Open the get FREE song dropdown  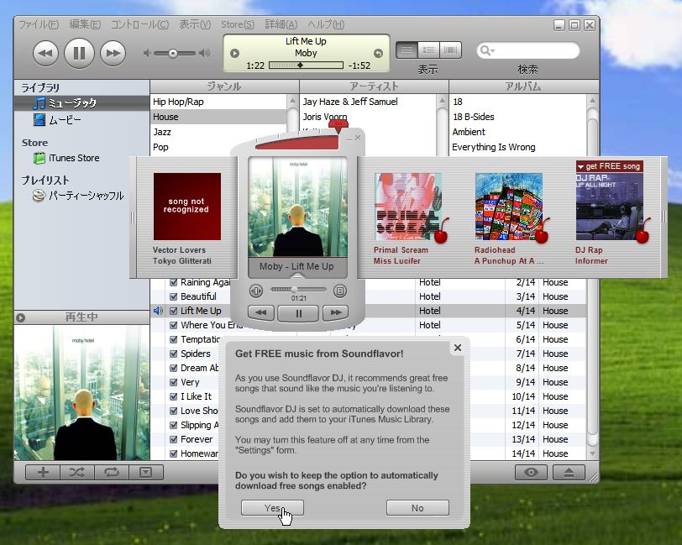610,166
